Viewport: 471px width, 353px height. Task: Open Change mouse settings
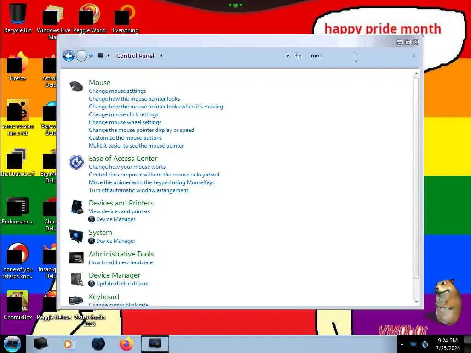[x=117, y=91]
